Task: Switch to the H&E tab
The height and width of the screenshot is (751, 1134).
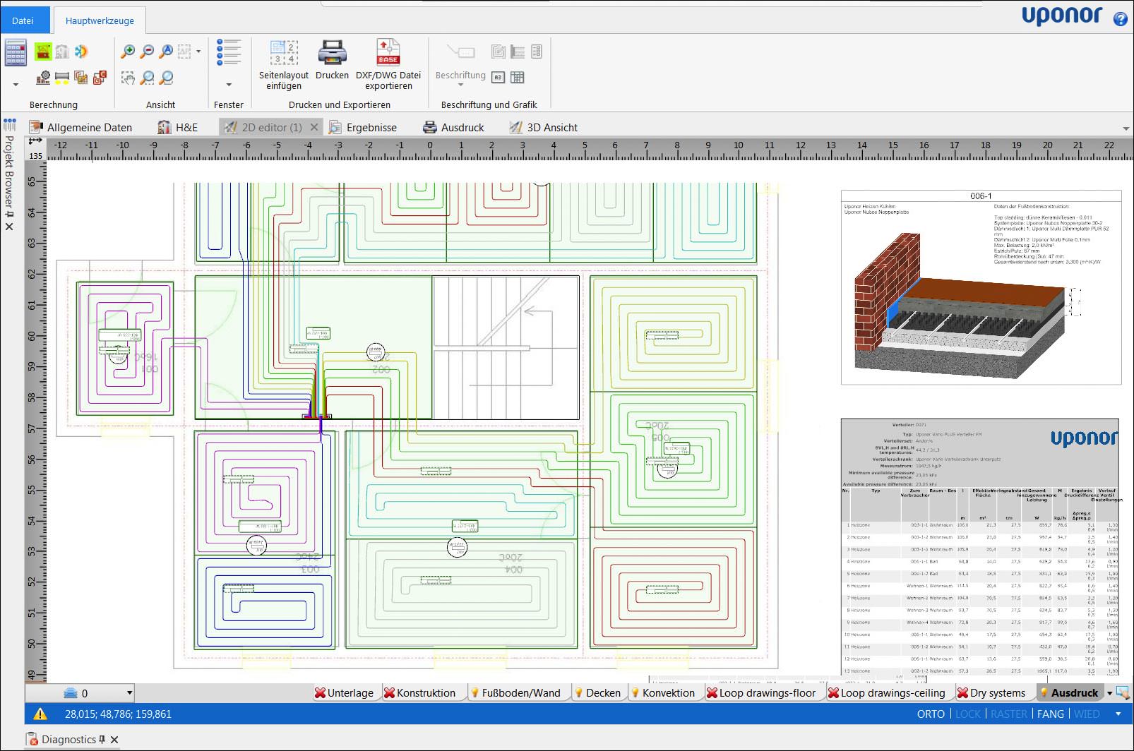Action: coord(178,127)
